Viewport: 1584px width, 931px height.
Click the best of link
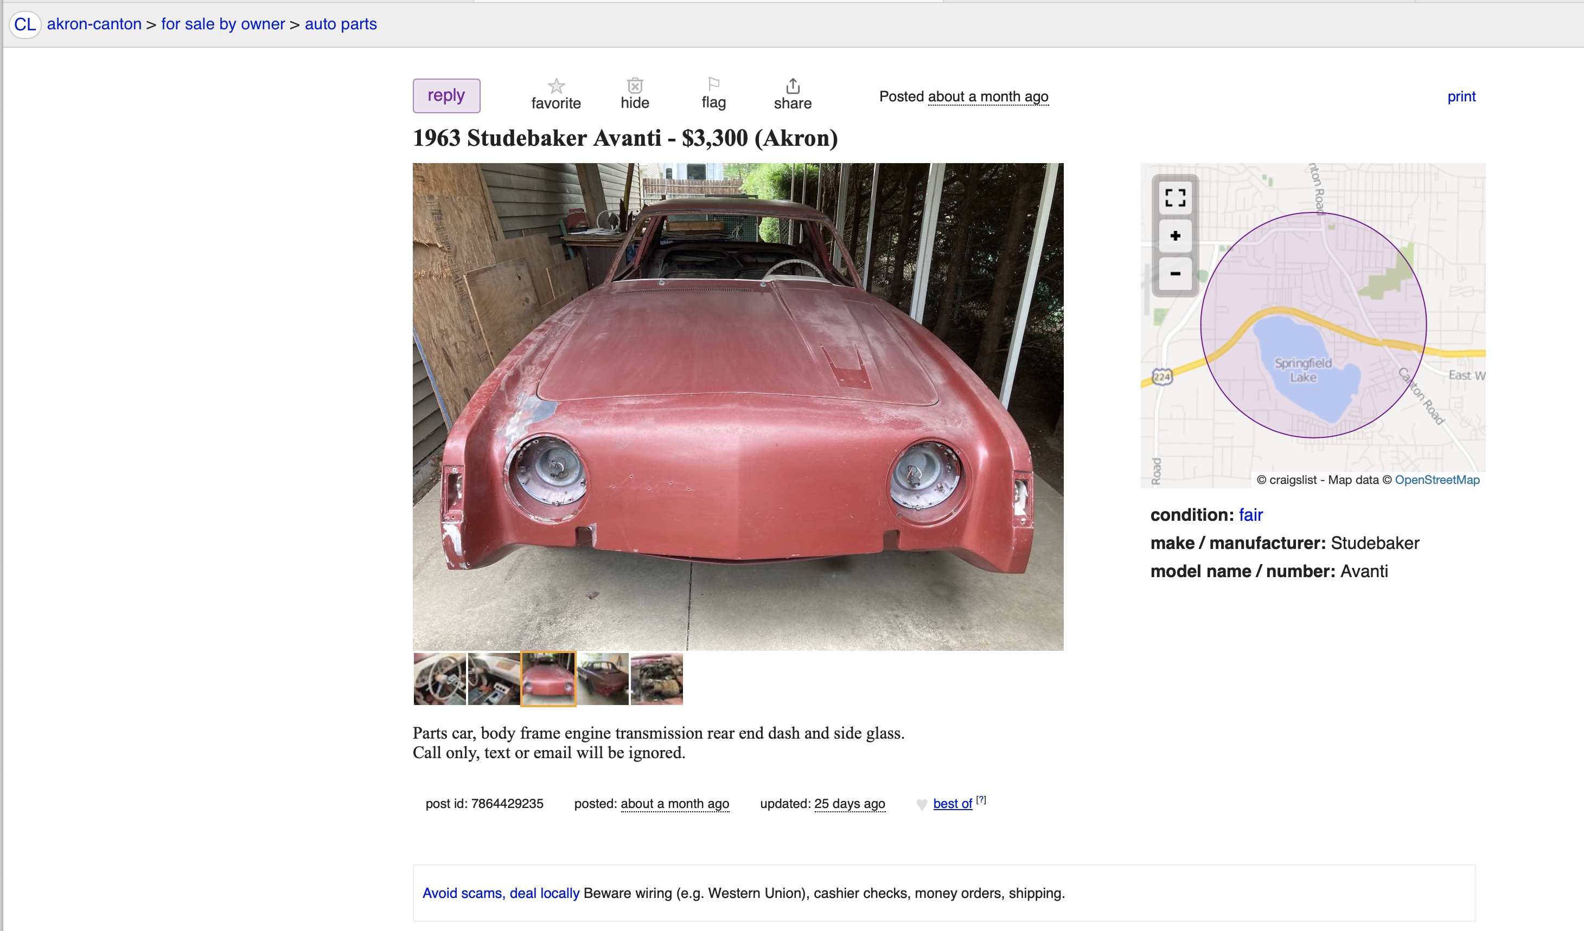coord(952,804)
